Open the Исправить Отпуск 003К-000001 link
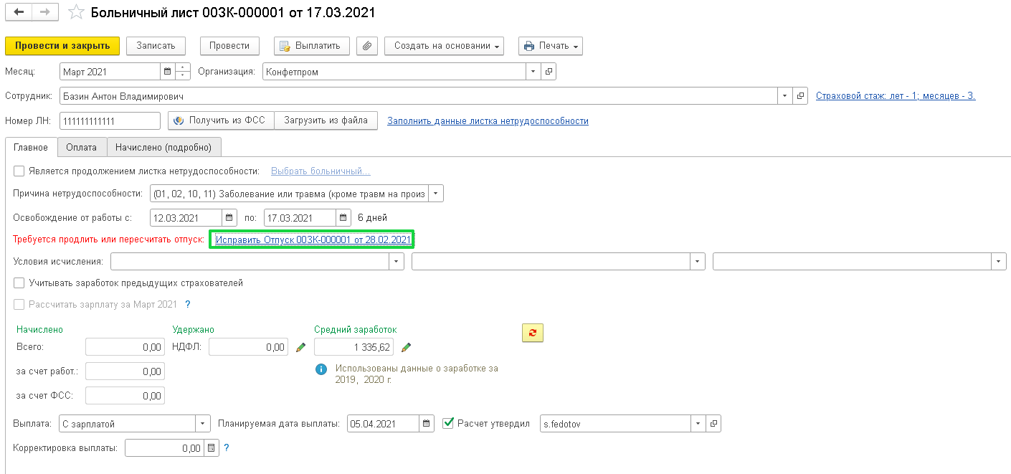 tap(313, 240)
